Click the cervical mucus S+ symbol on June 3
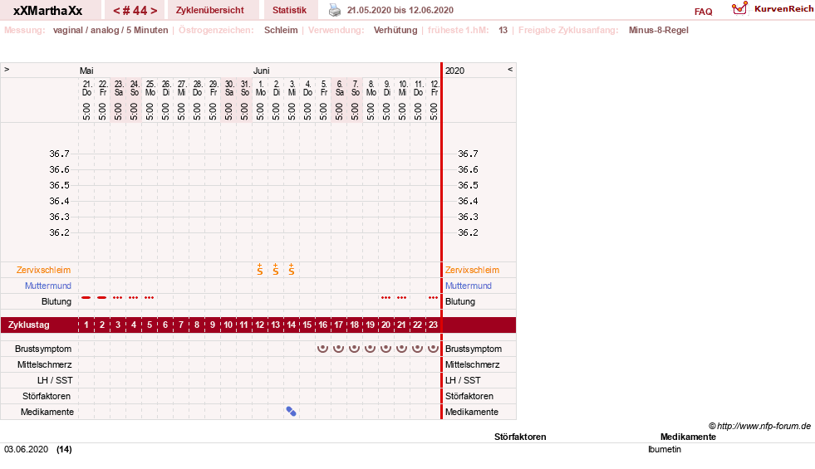The width and height of the screenshot is (815, 469). [291, 269]
